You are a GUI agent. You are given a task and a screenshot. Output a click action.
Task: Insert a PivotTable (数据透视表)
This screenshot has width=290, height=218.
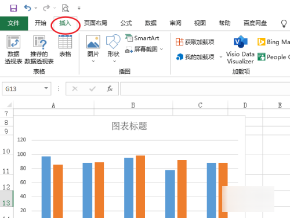coord(13,49)
